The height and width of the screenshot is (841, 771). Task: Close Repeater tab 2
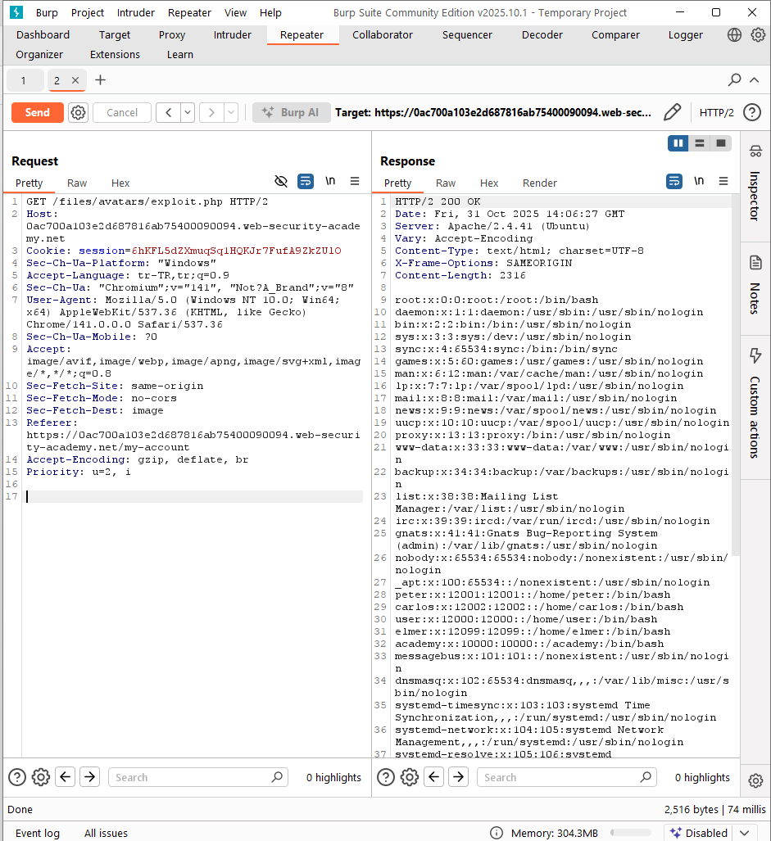(75, 80)
